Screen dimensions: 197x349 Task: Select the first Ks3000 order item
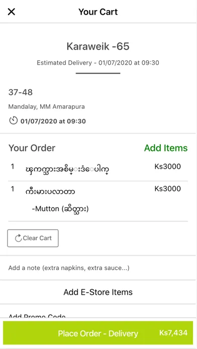98,169
